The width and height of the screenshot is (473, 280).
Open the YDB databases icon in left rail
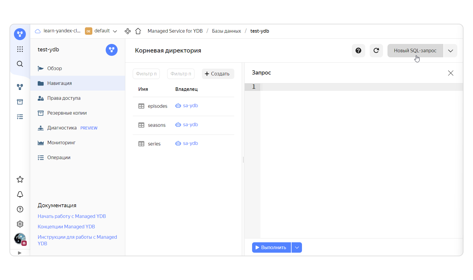coord(20,87)
